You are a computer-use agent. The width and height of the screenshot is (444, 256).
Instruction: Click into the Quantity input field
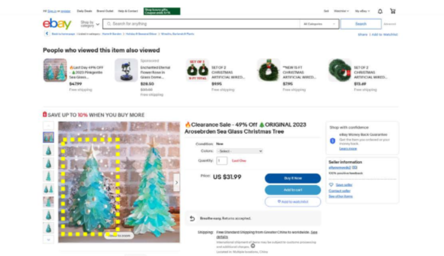[222, 161]
